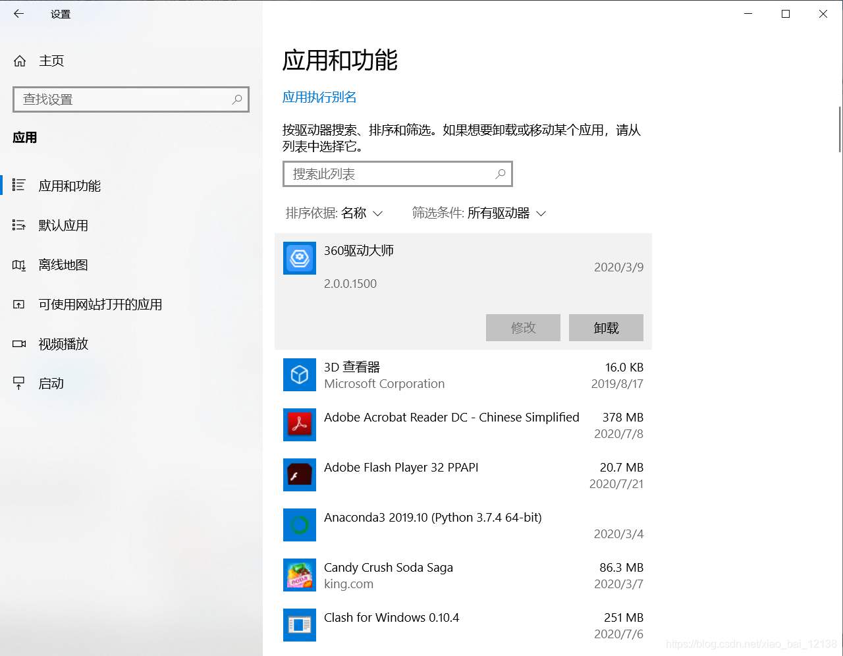Click into the 搜索此列表 search field
The width and height of the screenshot is (843, 656).
[398, 174]
